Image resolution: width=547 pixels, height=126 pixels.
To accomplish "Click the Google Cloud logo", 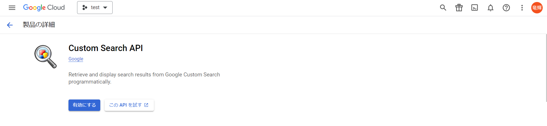I will click(x=44, y=8).
